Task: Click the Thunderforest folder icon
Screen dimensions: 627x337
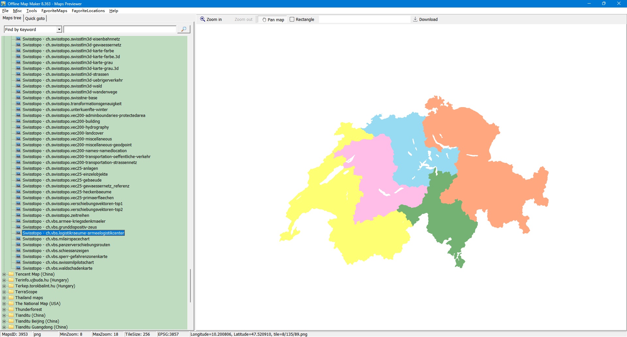Action: (11, 310)
